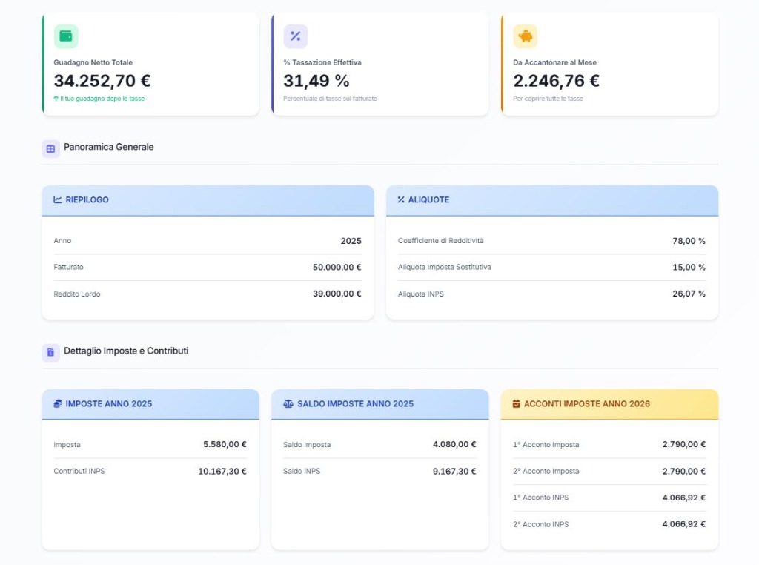Click the percent icon in the Aliquote header
The image size is (759, 565).
pos(401,199)
